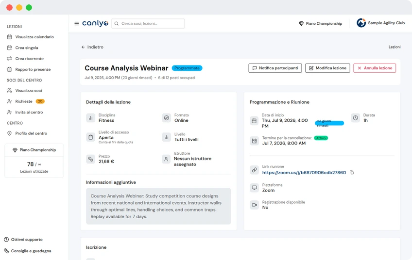412x260 pixels.
Task: Click the Durata clock icon
Action: [x=355, y=118]
